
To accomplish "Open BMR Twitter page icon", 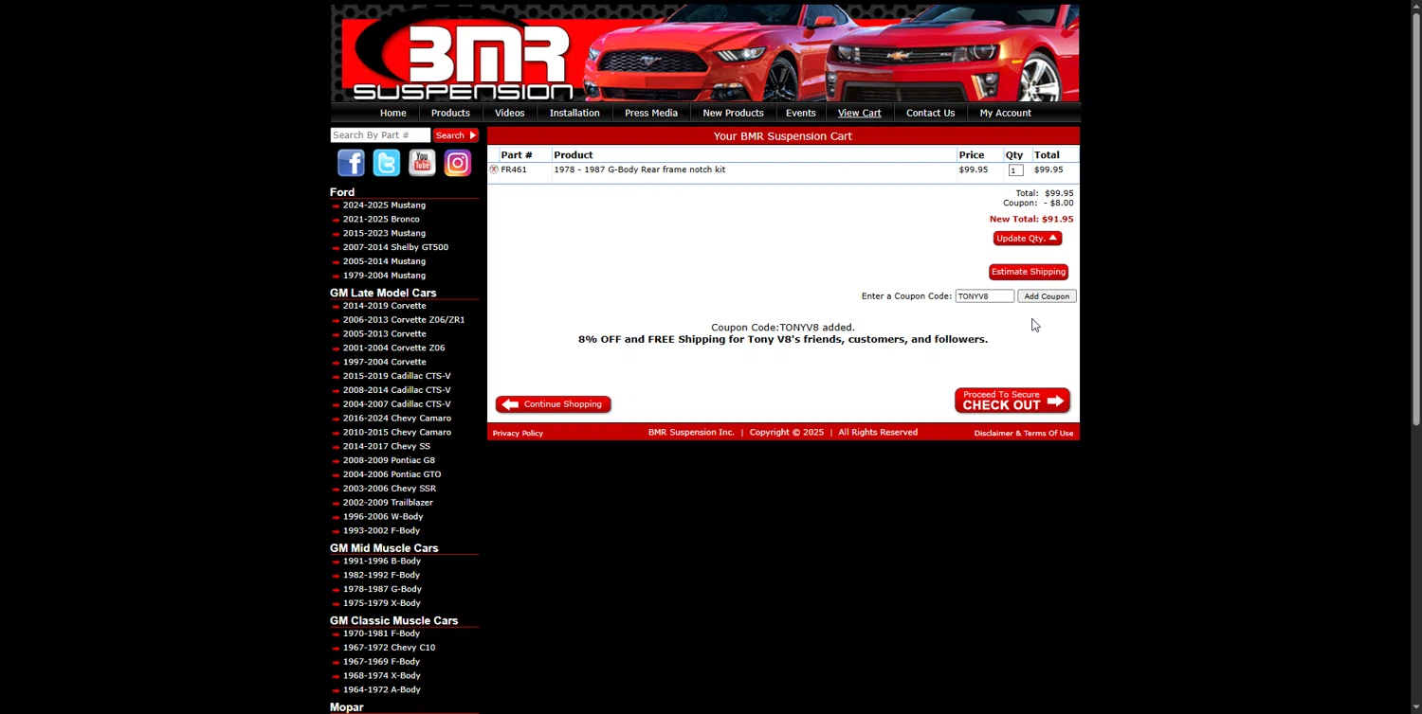I will (x=387, y=163).
